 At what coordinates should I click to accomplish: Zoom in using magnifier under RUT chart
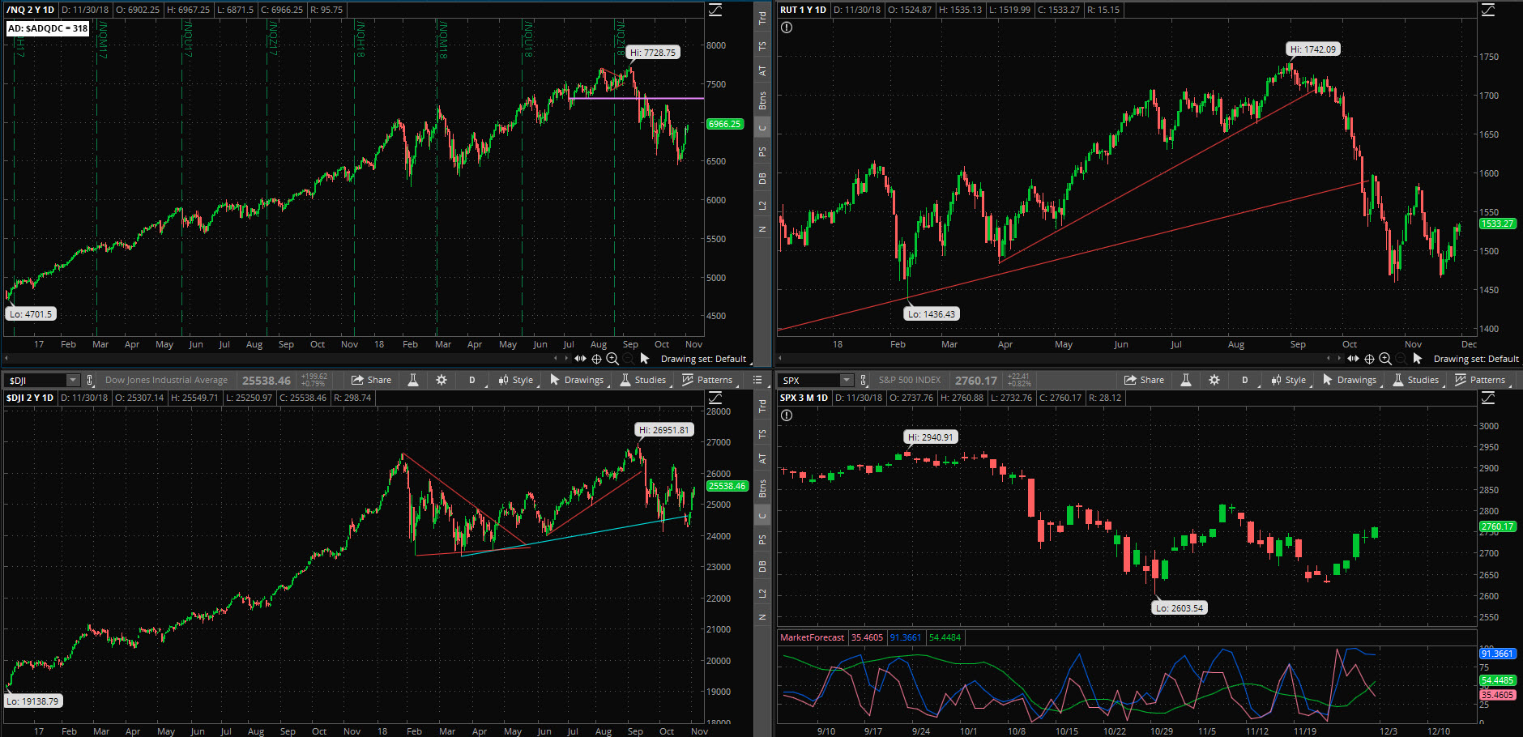pyautogui.click(x=1385, y=359)
